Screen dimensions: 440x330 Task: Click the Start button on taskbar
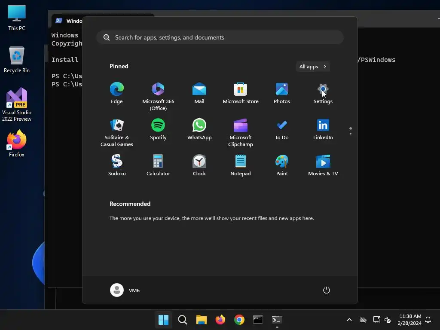pyautogui.click(x=163, y=320)
